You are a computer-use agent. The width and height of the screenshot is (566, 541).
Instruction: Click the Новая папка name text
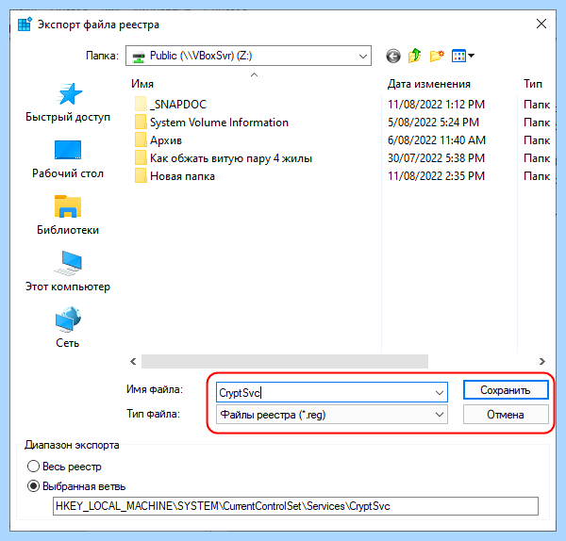(182, 176)
